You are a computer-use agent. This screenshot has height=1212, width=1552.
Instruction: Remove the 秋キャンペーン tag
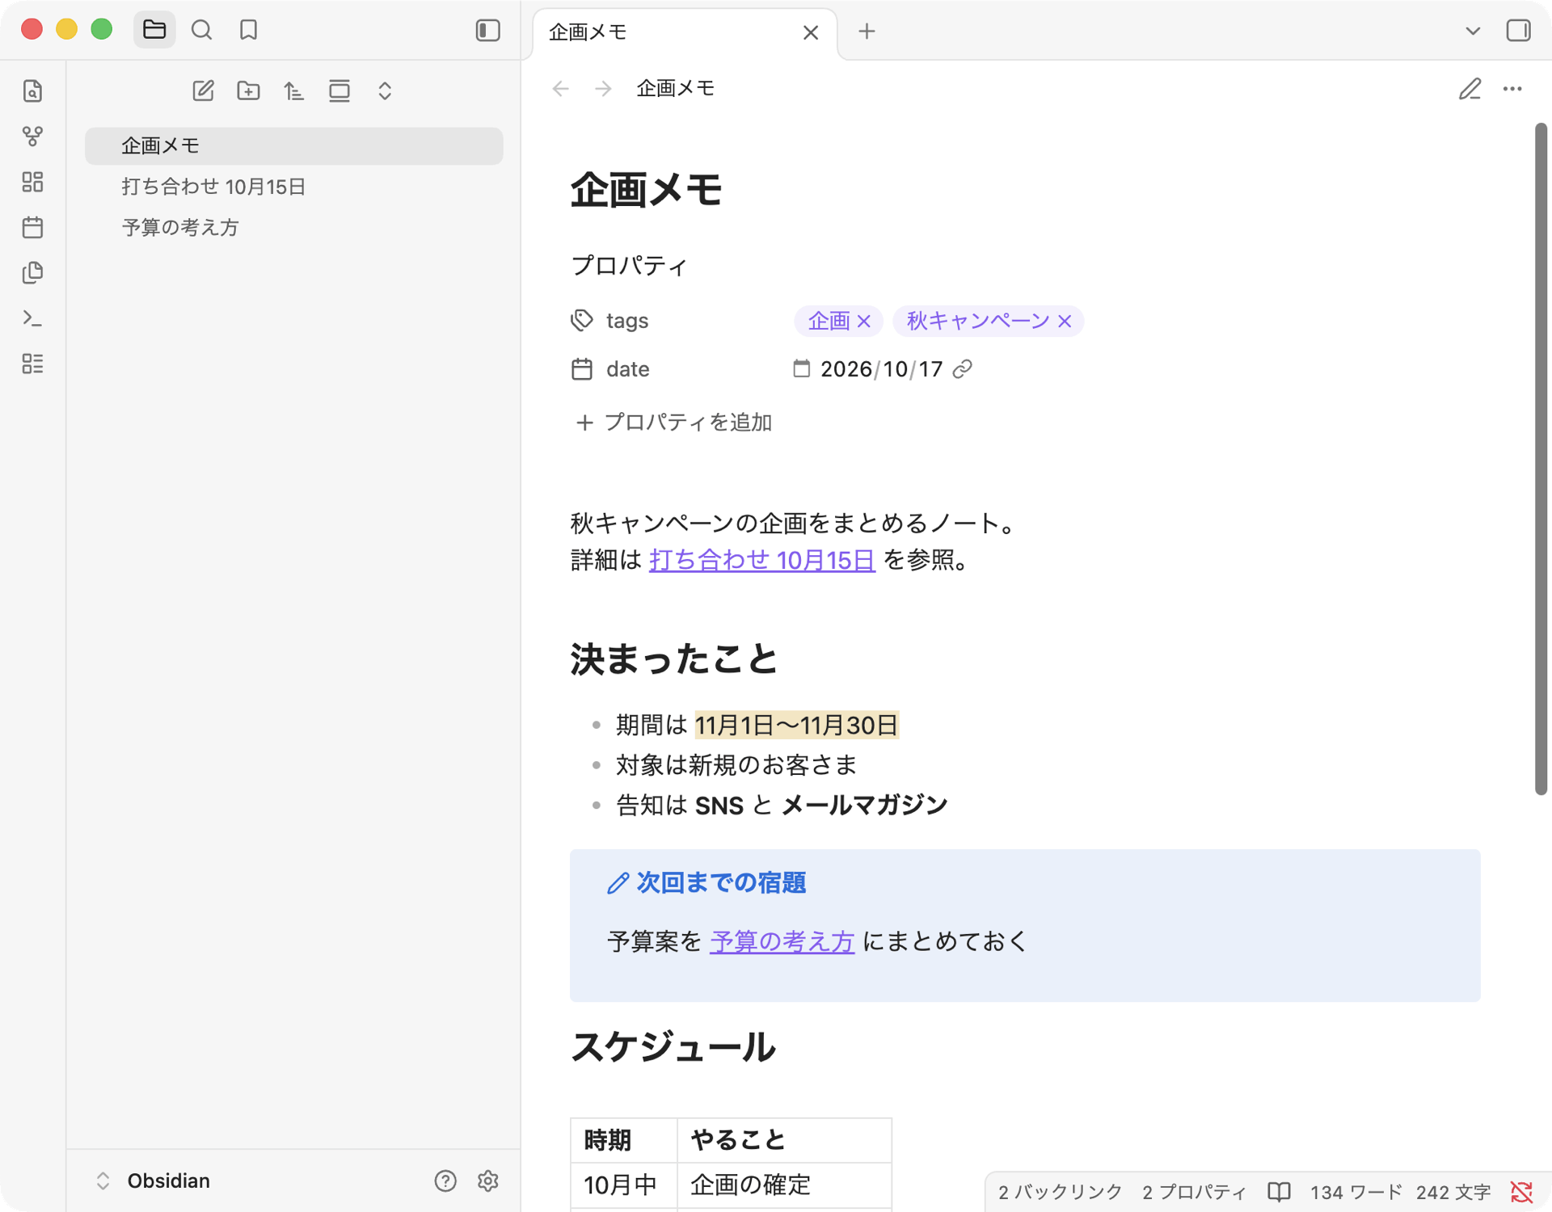(x=1065, y=322)
